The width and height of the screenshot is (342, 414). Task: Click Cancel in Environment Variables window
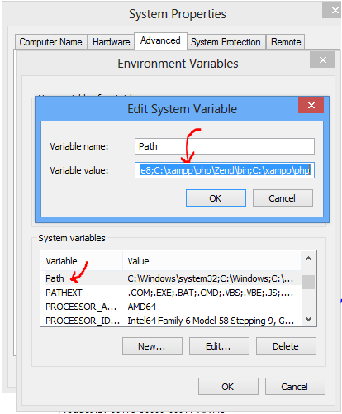tap(295, 387)
